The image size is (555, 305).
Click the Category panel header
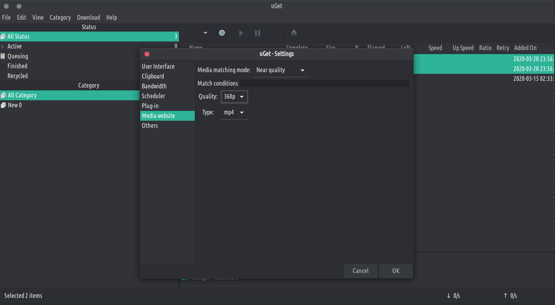coord(89,85)
